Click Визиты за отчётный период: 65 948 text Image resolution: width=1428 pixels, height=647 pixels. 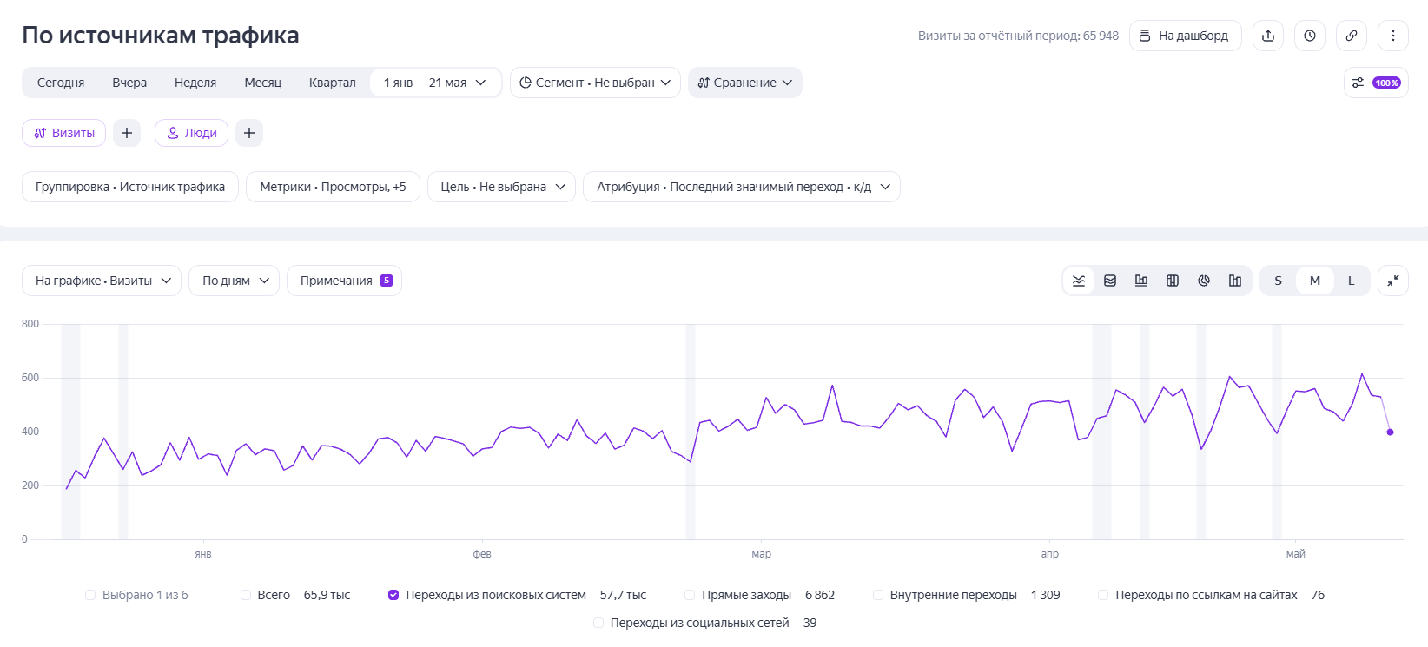pyautogui.click(x=1018, y=36)
